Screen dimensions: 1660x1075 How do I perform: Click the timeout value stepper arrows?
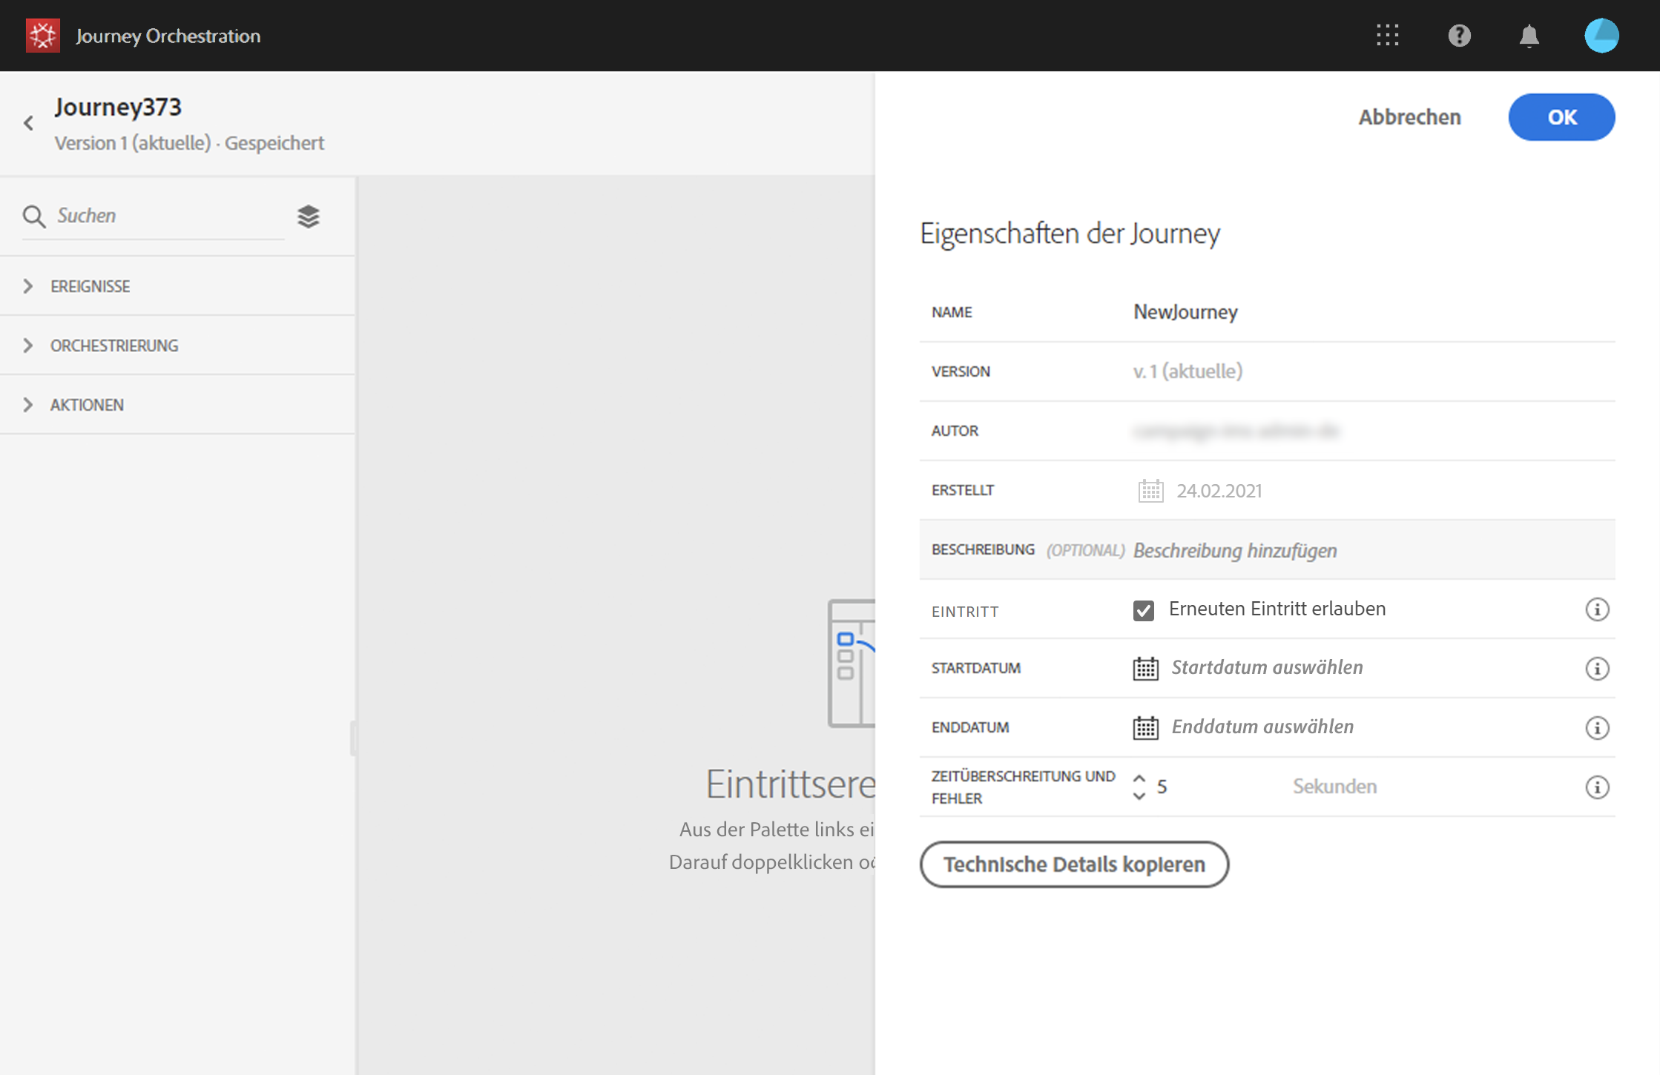[x=1139, y=787]
